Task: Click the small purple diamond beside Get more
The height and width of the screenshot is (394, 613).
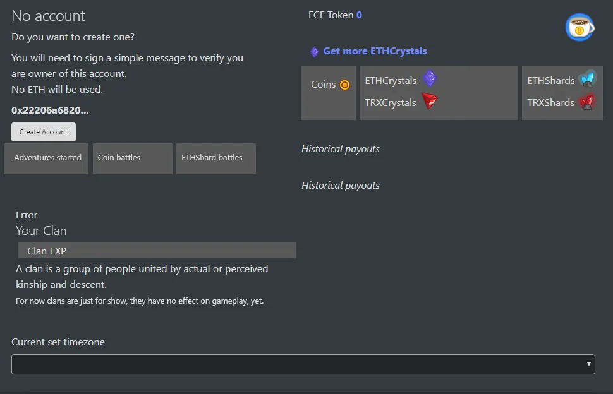Action: click(x=314, y=52)
